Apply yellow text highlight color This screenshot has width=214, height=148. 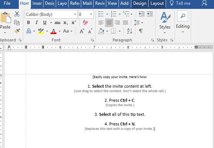pos(41,31)
